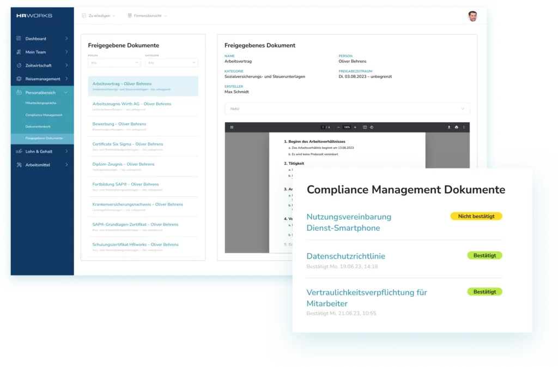Image resolution: width=558 pixels, height=367 pixels.
Task: Download the Arbeitsvertrag PDF
Action: point(449,127)
